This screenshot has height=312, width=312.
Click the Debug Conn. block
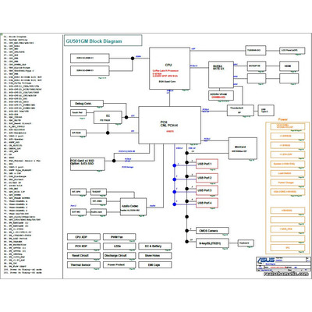click(87, 104)
